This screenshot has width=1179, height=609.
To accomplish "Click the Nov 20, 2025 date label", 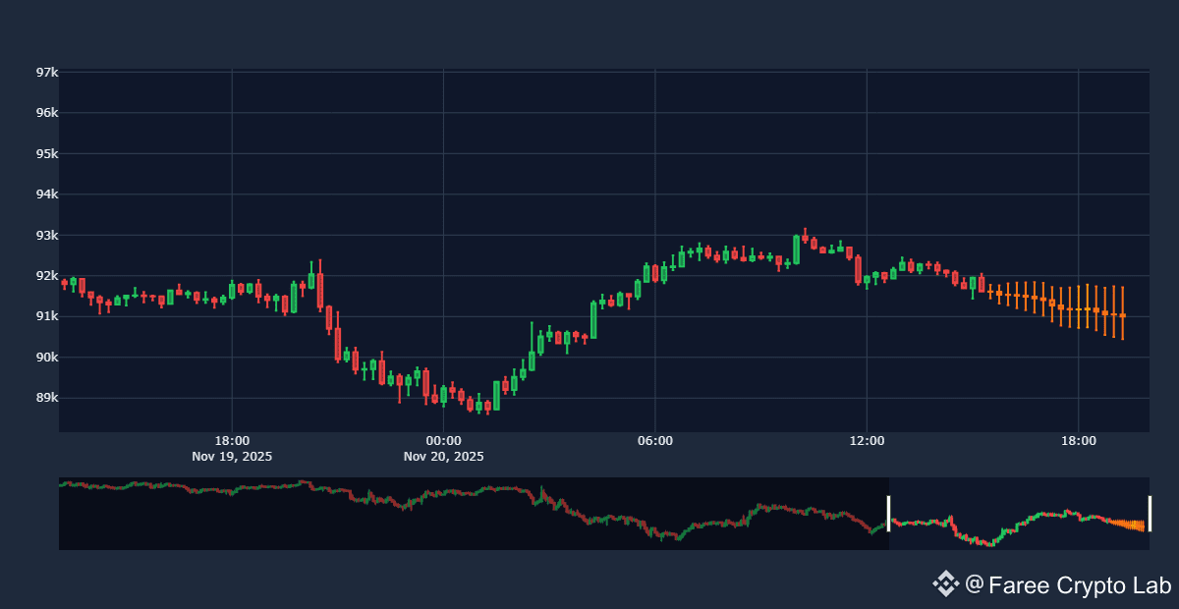I will pyautogui.click(x=443, y=457).
